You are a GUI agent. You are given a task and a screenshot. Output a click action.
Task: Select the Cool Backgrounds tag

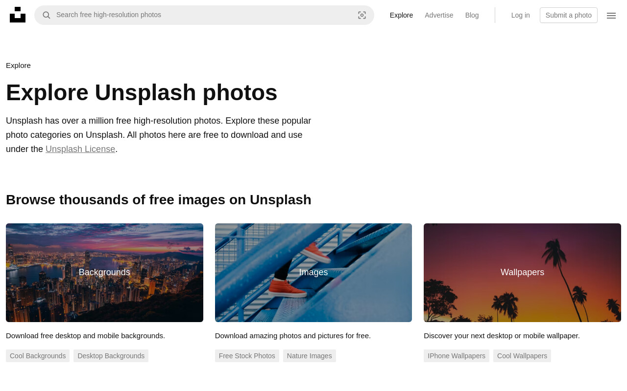coord(38,356)
